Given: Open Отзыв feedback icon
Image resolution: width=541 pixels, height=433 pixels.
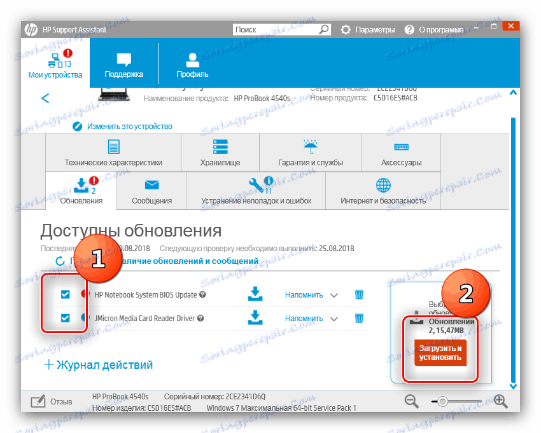Looking at the screenshot, I should [x=38, y=402].
